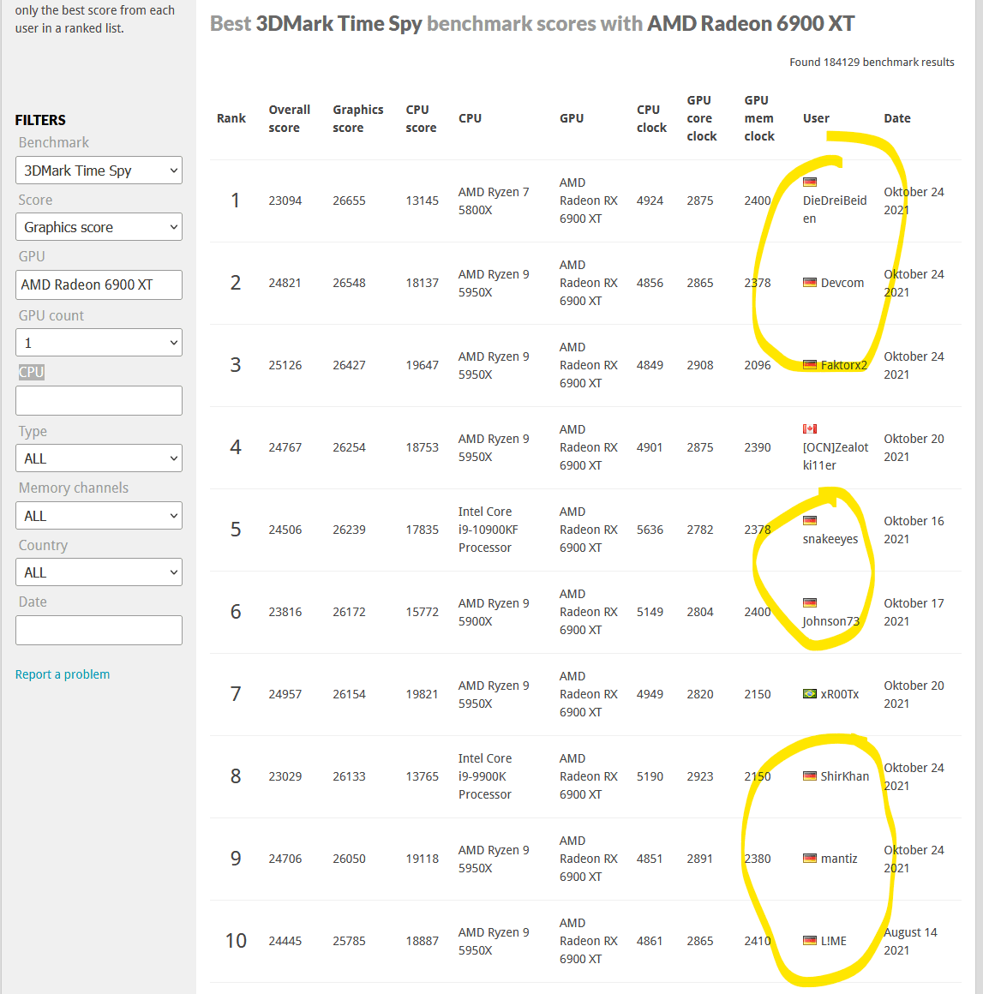Click date August 14 2021
983x994 pixels.
(910, 942)
